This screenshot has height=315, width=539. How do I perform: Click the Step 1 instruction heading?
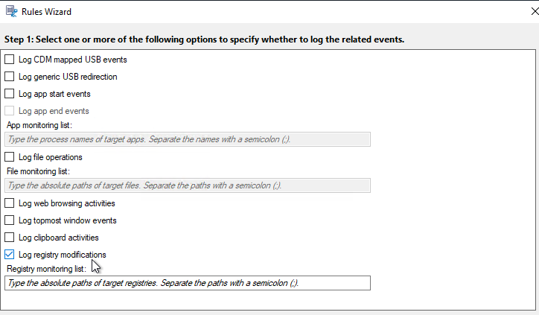point(204,39)
